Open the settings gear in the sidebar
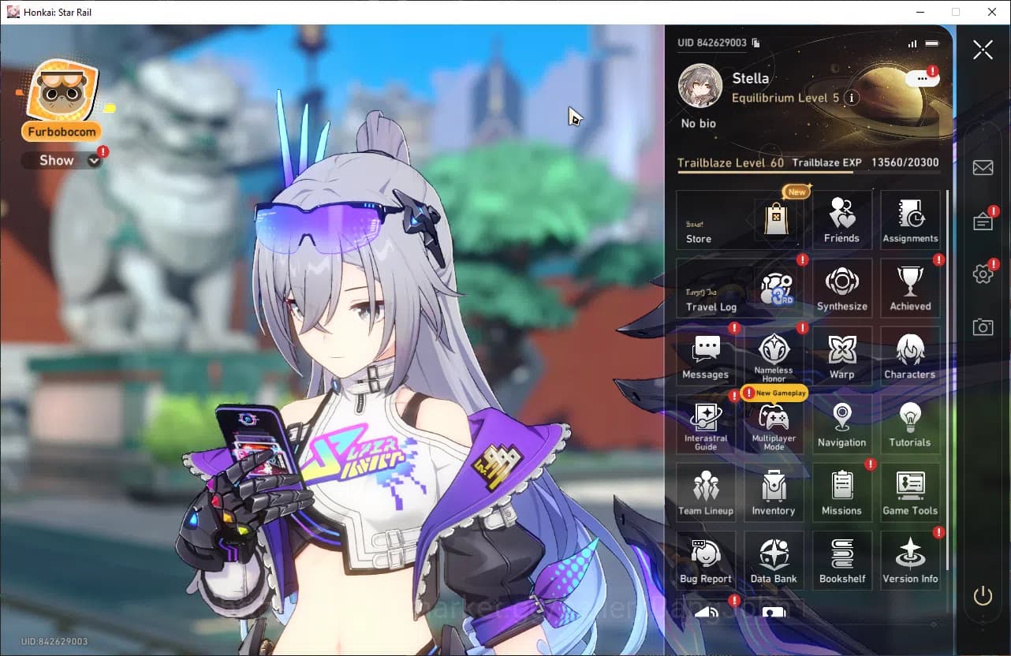 pos(983,274)
